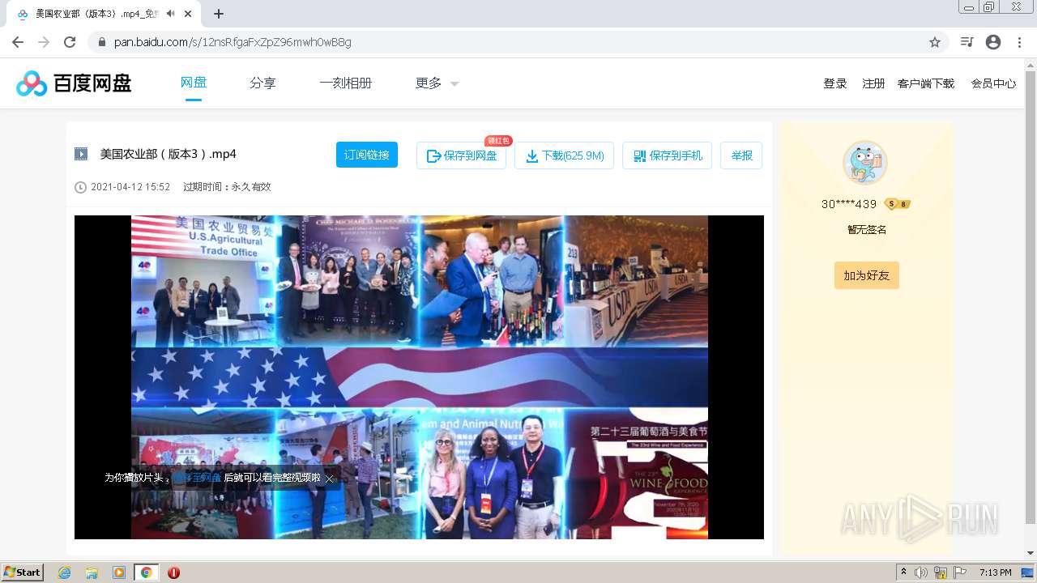Screen dimensions: 1037x583
Task: Expand the 更多 dropdown menu
Action: [x=437, y=83]
